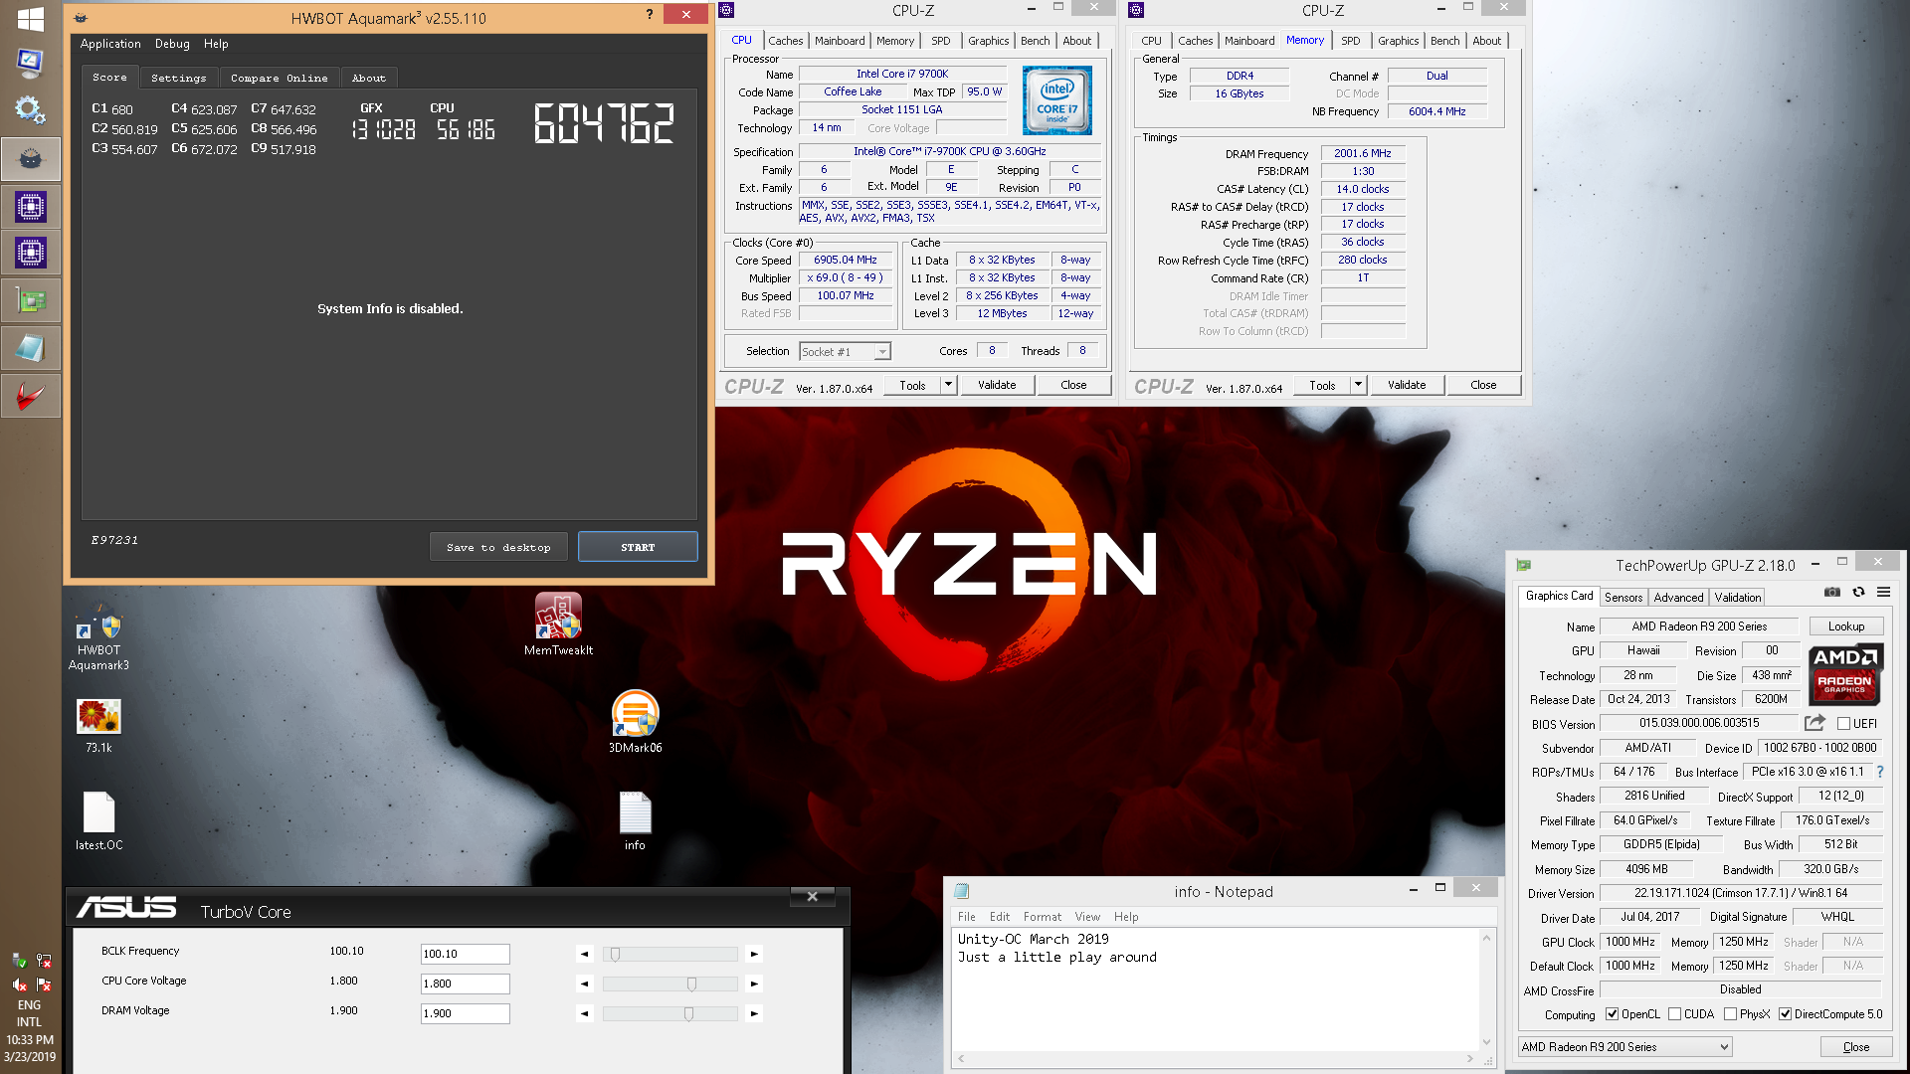Switch to Mainboard tab in CPU-Z CPU window
This screenshot has height=1074, width=1910.
pyautogui.click(x=840, y=41)
